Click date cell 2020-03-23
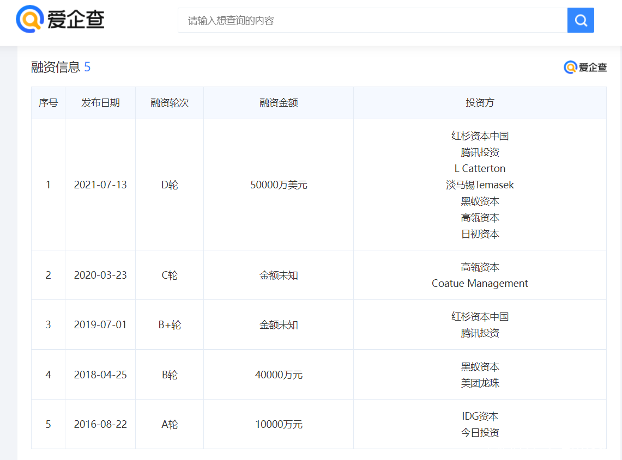Viewport: 622px width, 460px height. [100, 275]
